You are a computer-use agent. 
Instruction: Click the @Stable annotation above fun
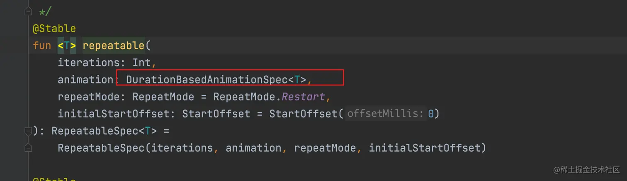[54, 29]
